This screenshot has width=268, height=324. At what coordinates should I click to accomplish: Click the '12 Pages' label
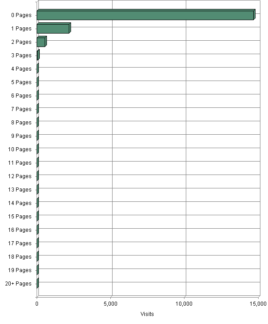pyautogui.click(x=20, y=176)
